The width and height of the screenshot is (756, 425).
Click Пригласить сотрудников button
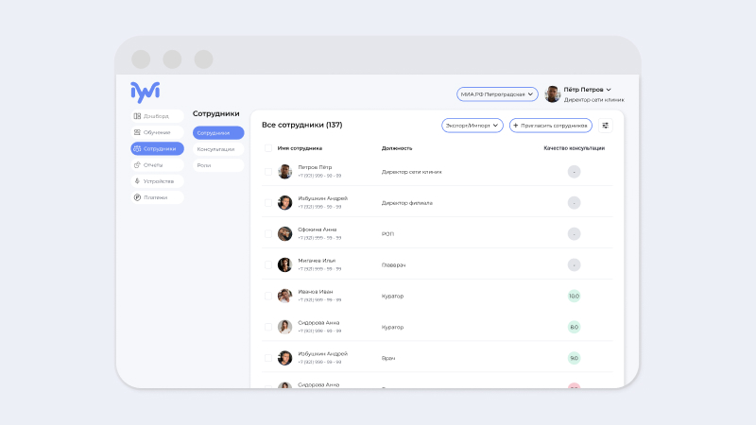point(551,126)
